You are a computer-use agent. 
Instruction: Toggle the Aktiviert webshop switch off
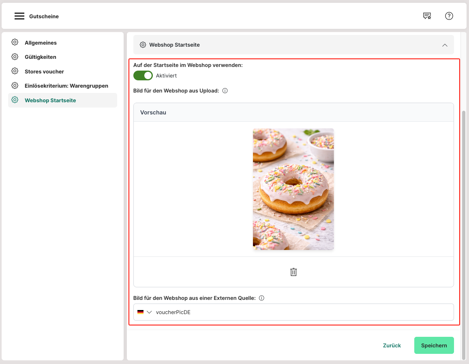[x=143, y=75]
